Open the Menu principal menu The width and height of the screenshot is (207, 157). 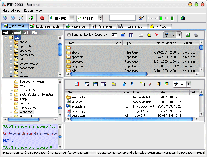(12, 11)
